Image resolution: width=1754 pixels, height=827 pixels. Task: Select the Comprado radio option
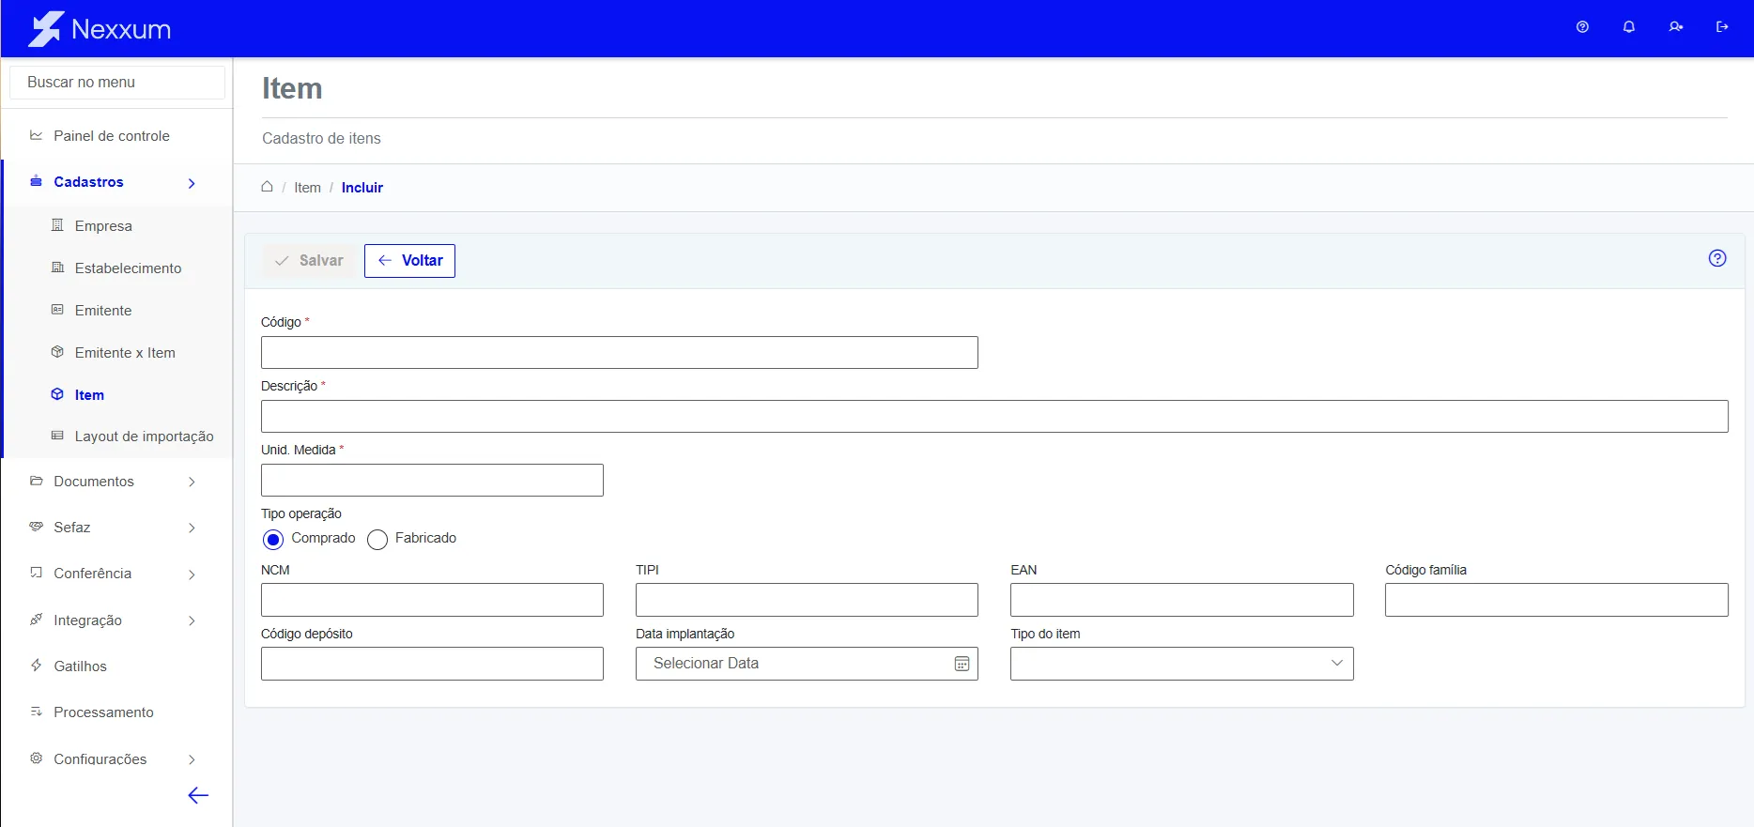[273, 539]
